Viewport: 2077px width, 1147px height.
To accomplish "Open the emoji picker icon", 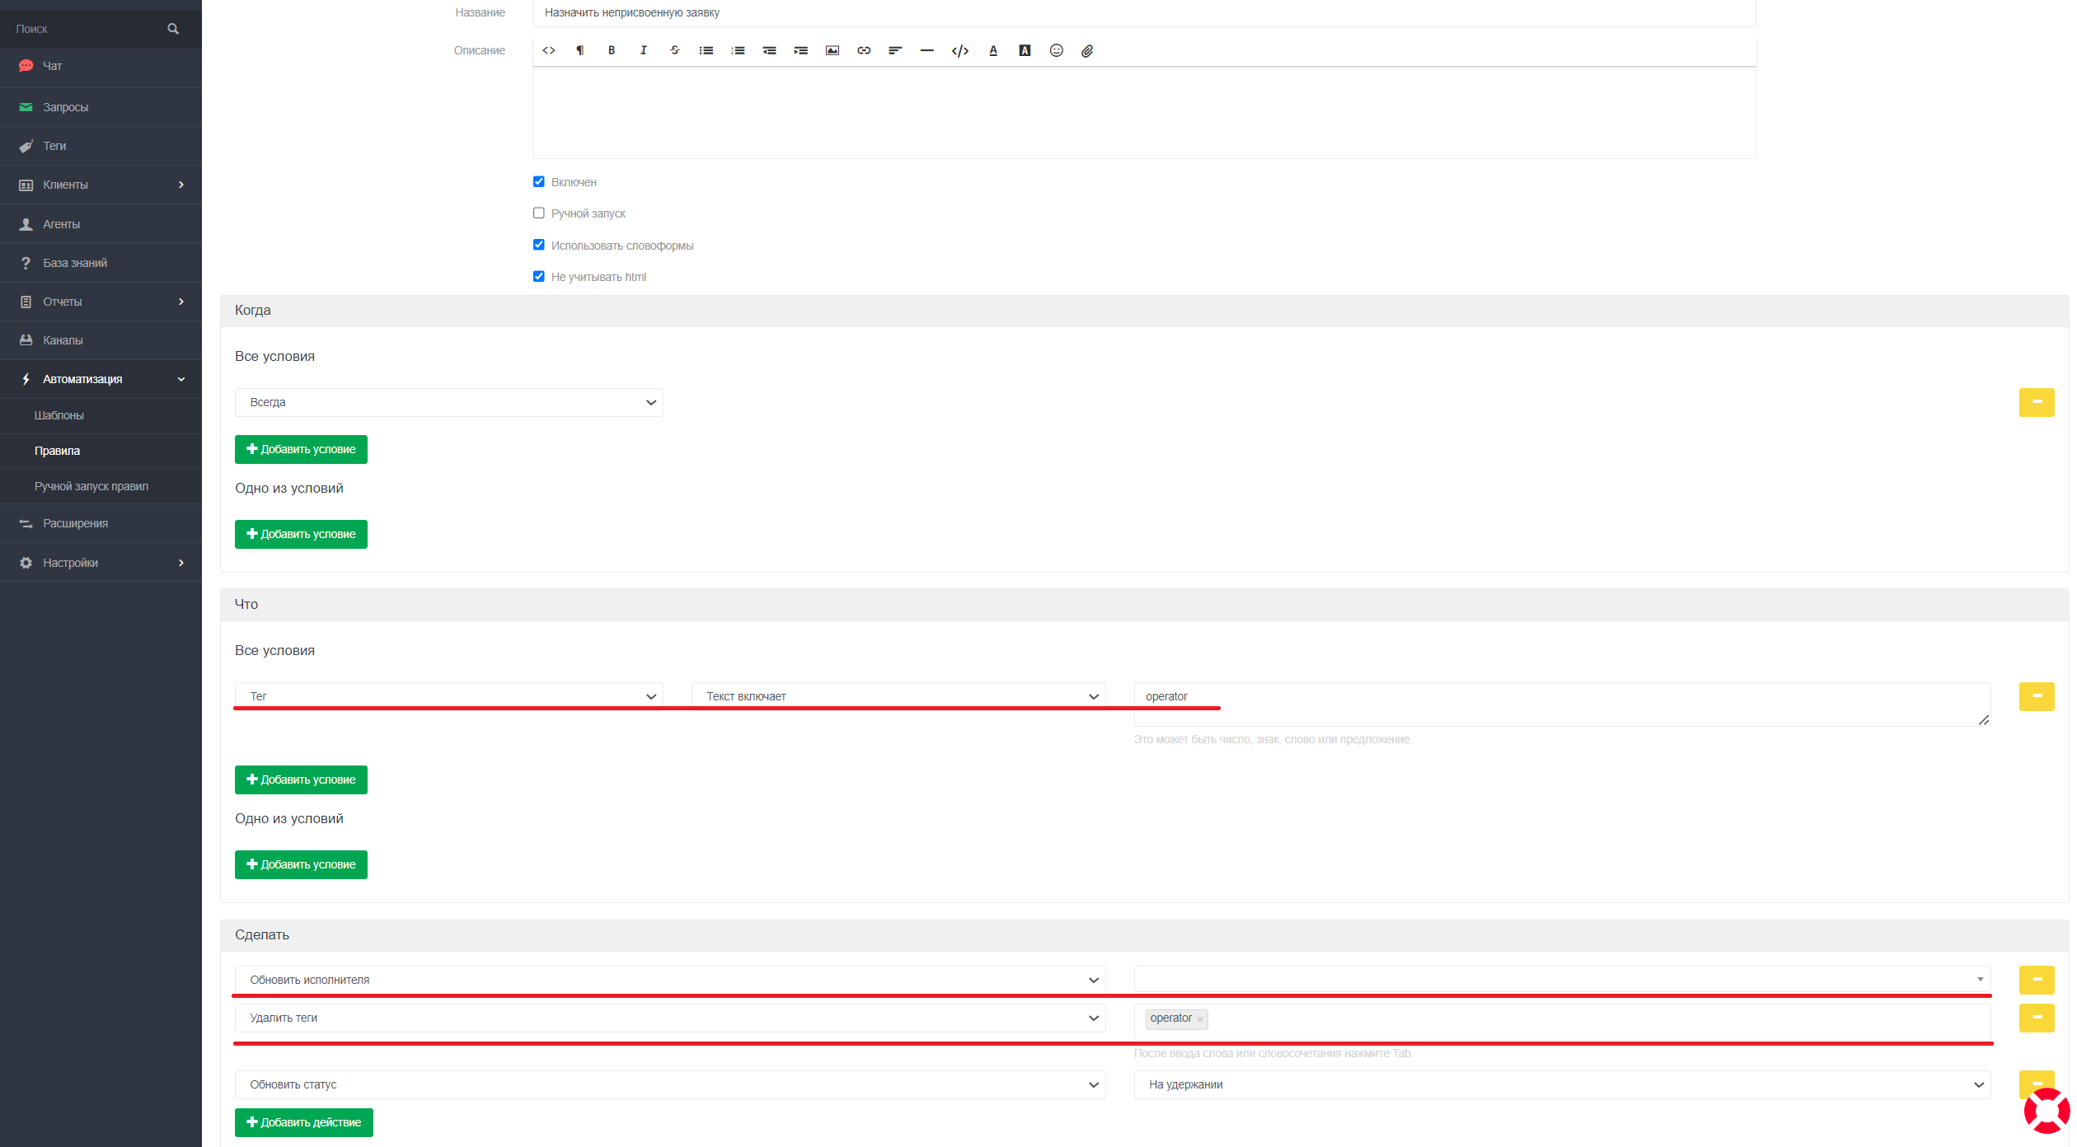I will click(x=1056, y=50).
